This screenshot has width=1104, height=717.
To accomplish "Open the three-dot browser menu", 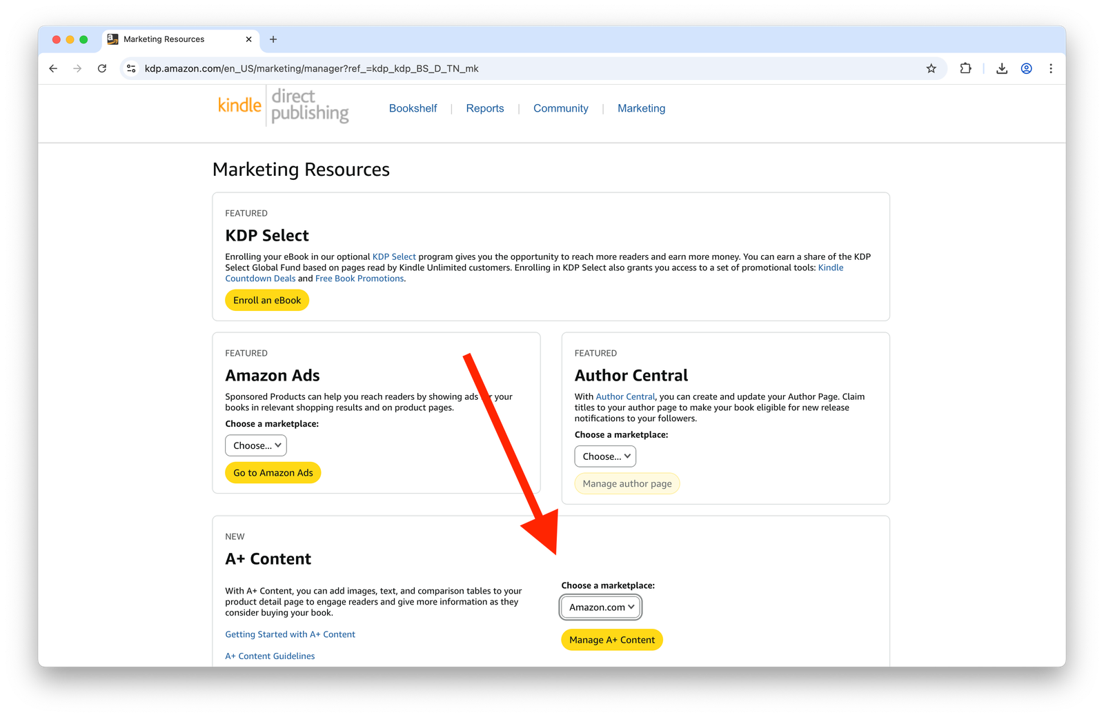I will pyautogui.click(x=1051, y=68).
